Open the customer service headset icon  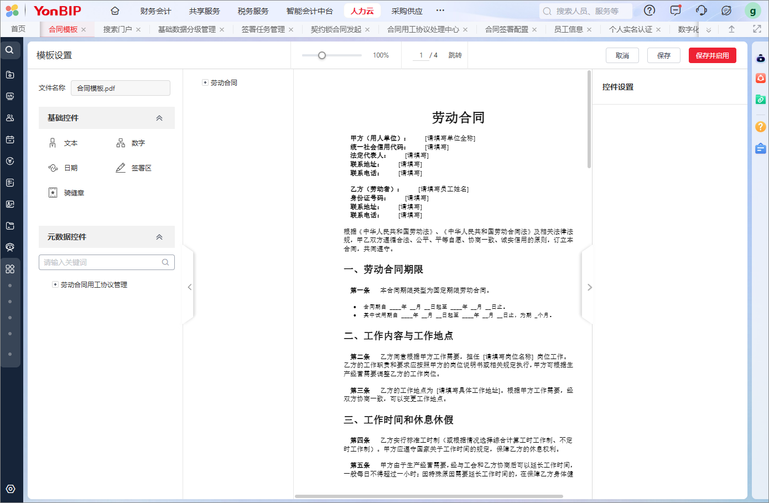point(702,11)
